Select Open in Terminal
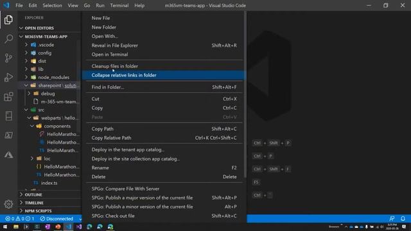This screenshot has width=411, height=231. [x=164, y=55]
